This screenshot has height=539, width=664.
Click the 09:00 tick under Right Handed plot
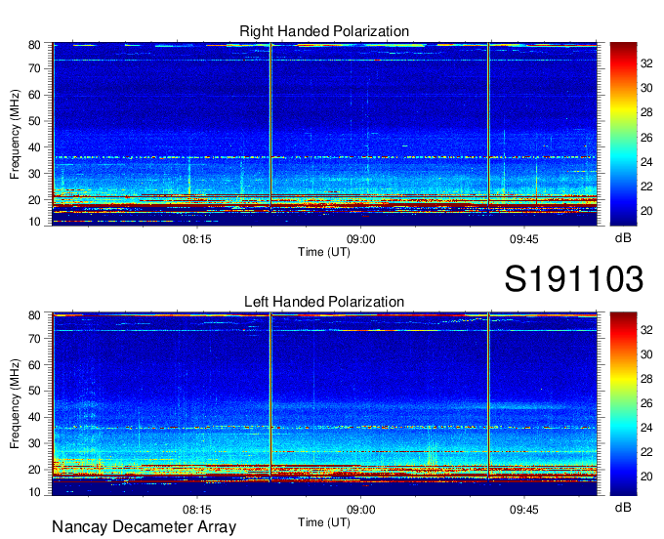pyautogui.click(x=360, y=239)
